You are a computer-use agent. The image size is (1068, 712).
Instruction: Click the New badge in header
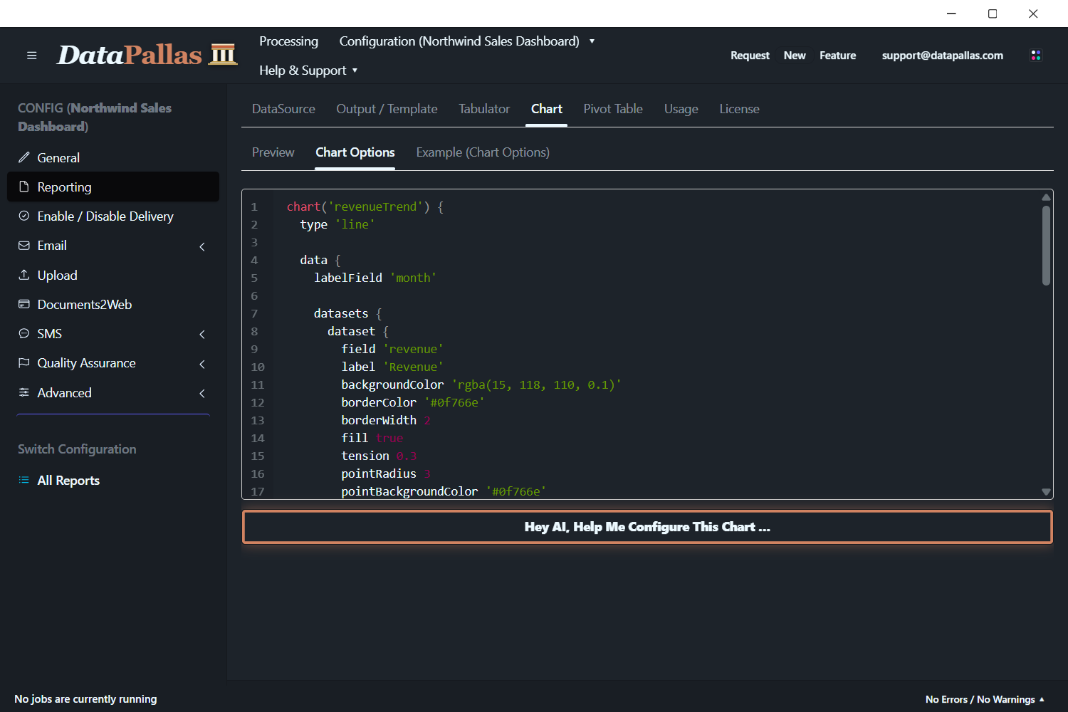point(795,56)
